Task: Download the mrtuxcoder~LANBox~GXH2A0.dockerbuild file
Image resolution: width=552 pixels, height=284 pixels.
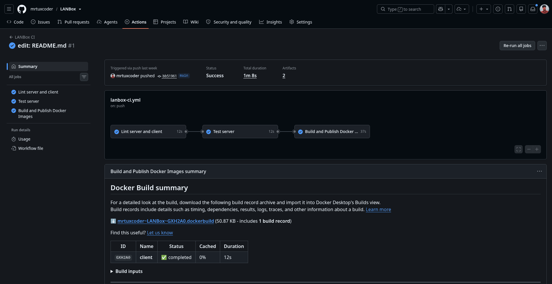Action: point(166,221)
